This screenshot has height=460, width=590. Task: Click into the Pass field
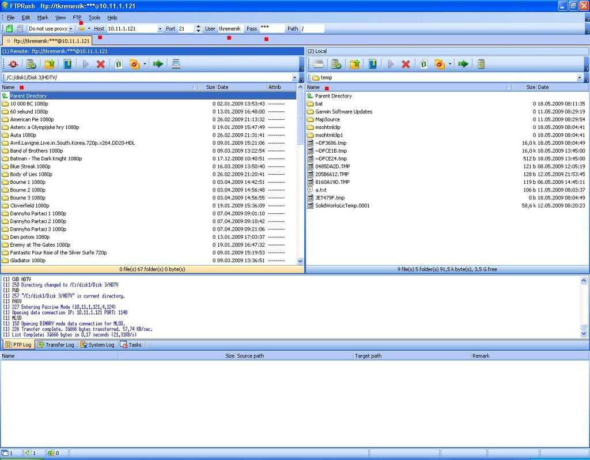(x=272, y=29)
